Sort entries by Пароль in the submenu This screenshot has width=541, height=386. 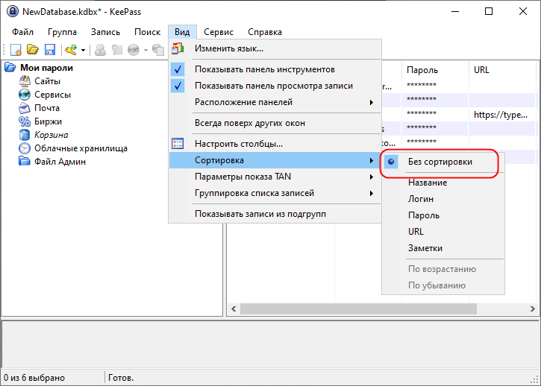(443, 215)
